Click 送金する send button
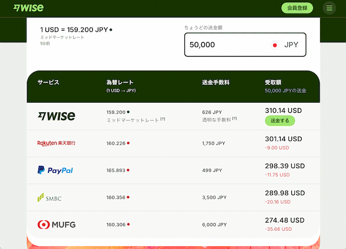 pos(280,120)
